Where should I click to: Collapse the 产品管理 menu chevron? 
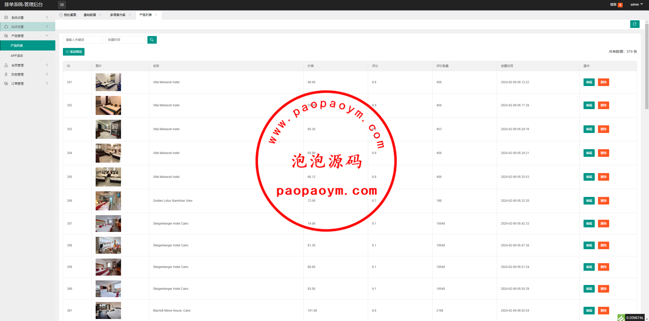(47, 36)
